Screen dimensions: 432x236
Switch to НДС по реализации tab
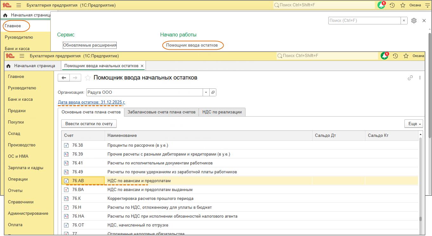pos(222,112)
